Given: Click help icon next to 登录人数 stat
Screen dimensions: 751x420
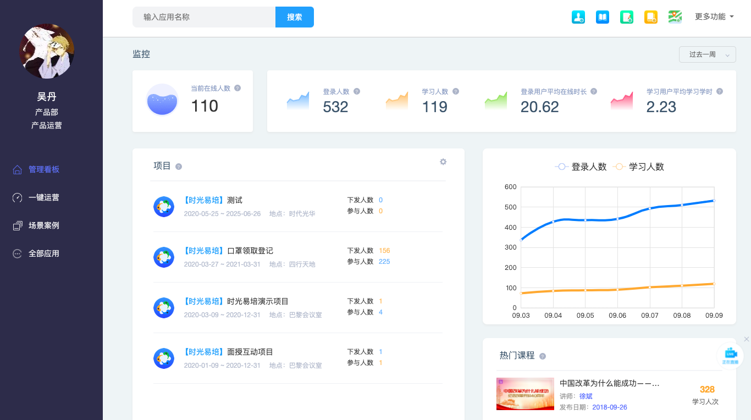Looking at the screenshot, I should [x=357, y=91].
